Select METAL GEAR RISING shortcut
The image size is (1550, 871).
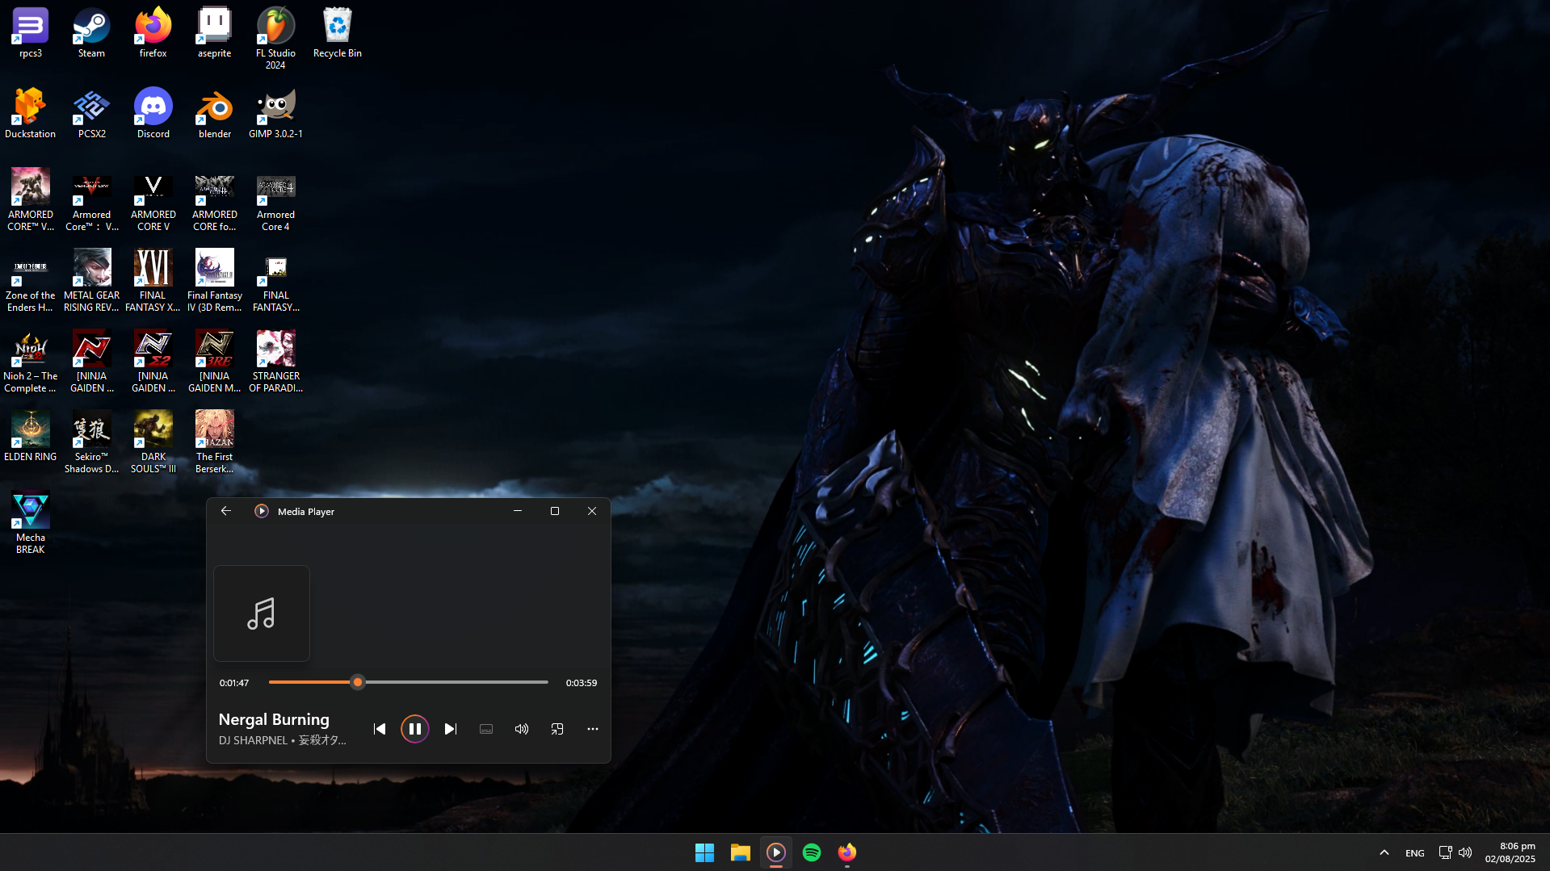(x=91, y=281)
